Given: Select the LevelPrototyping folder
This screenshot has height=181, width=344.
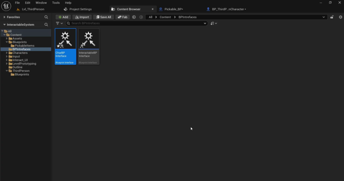Looking at the screenshot, I should pos(24,64).
